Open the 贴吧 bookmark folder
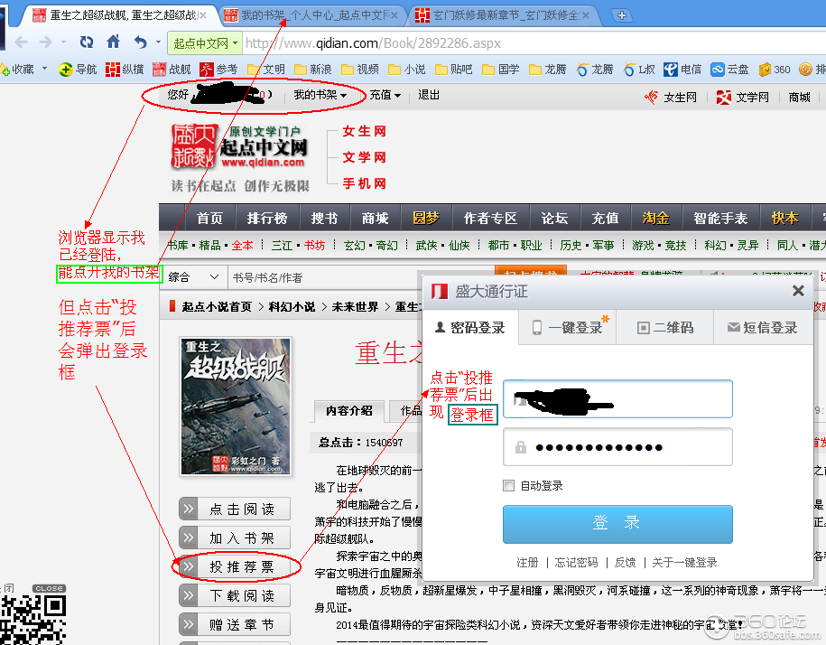The image size is (826, 645). tap(454, 69)
